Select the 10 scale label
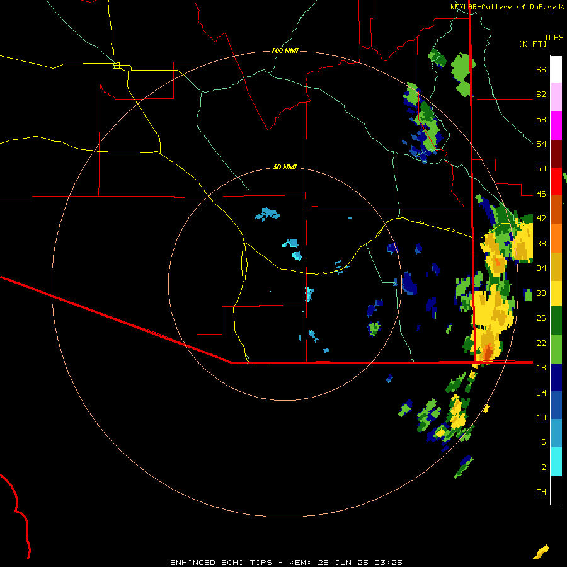Screen dimensions: 567x567 point(541,417)
